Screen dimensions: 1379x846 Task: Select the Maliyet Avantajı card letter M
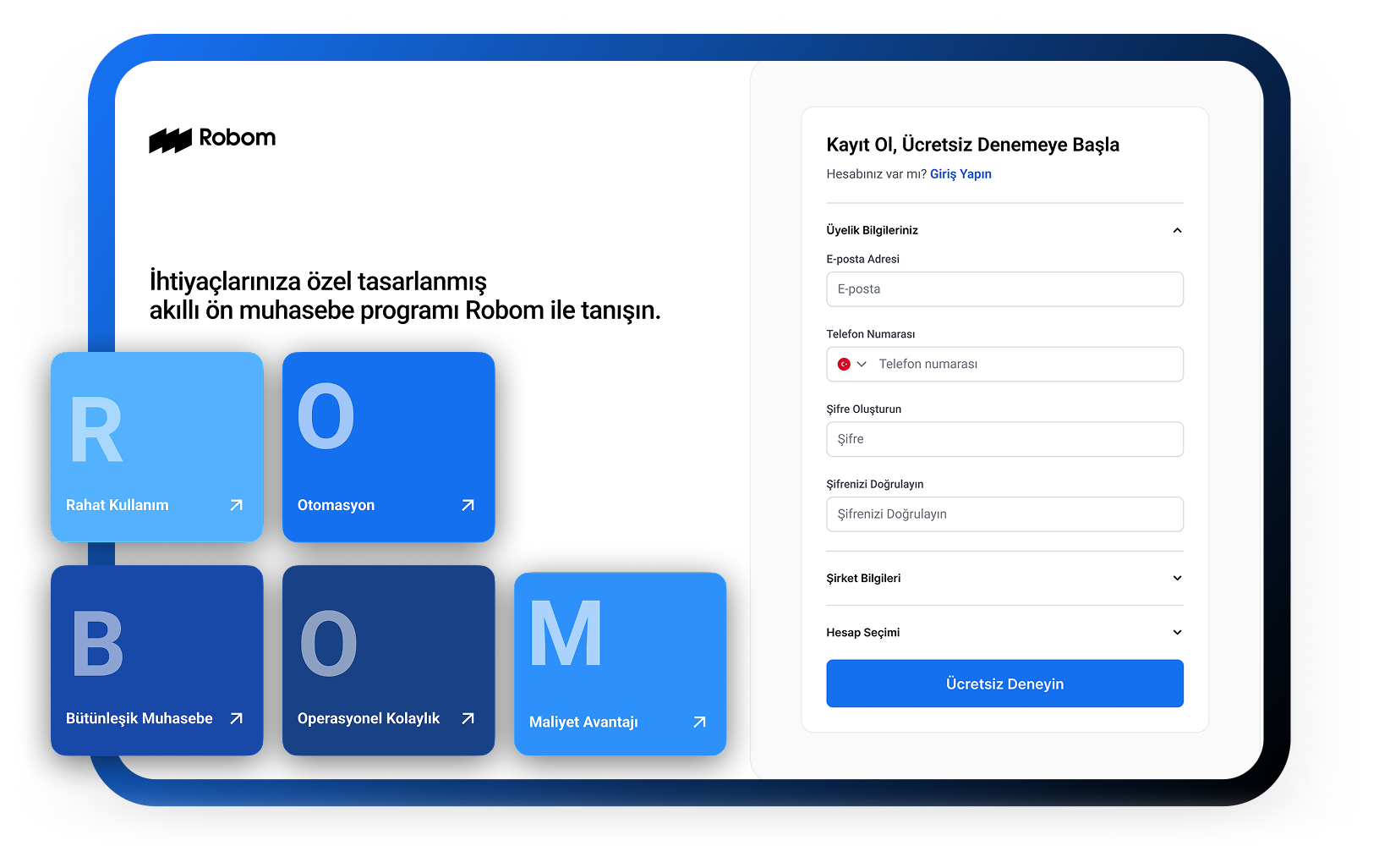pos(566,634)
